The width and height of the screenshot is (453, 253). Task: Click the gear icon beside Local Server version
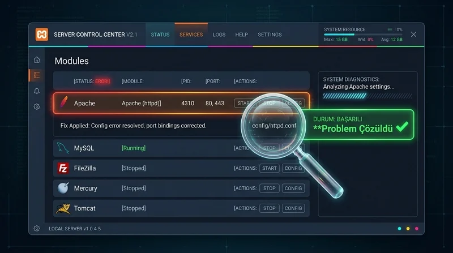click(x=37, y=229)
